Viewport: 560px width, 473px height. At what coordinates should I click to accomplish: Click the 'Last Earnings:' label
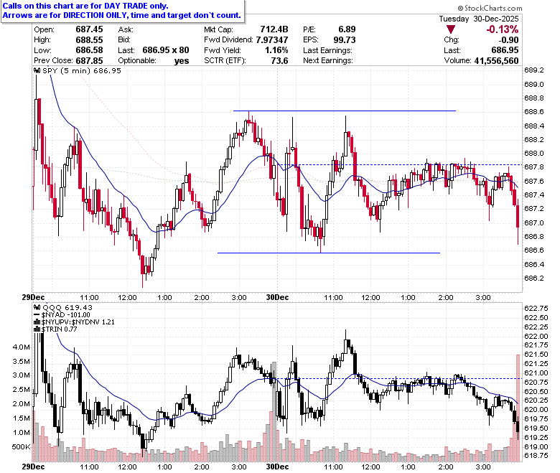pos(327,50)
